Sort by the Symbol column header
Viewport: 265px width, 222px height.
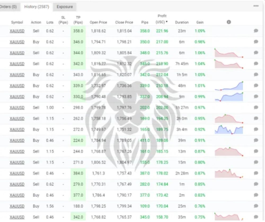[x=17, y=22]
